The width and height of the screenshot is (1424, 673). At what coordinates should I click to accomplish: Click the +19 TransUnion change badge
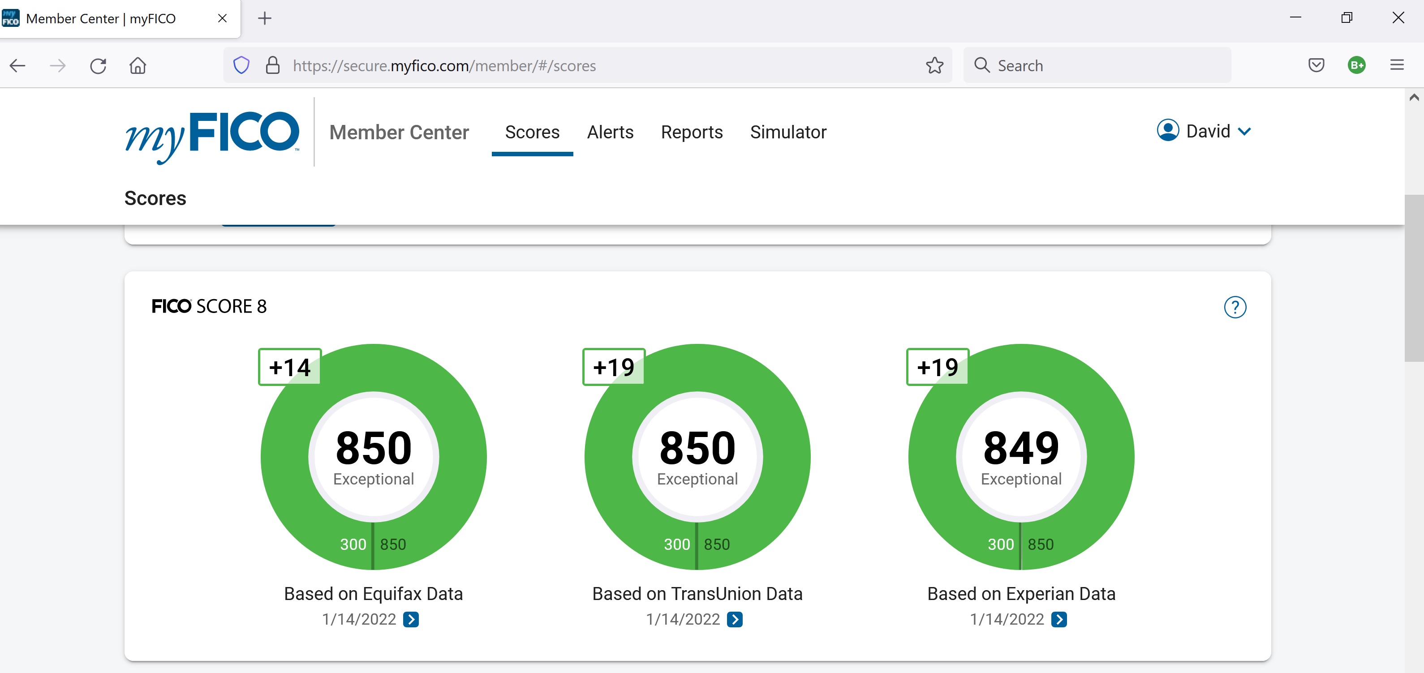pos(614,368)
